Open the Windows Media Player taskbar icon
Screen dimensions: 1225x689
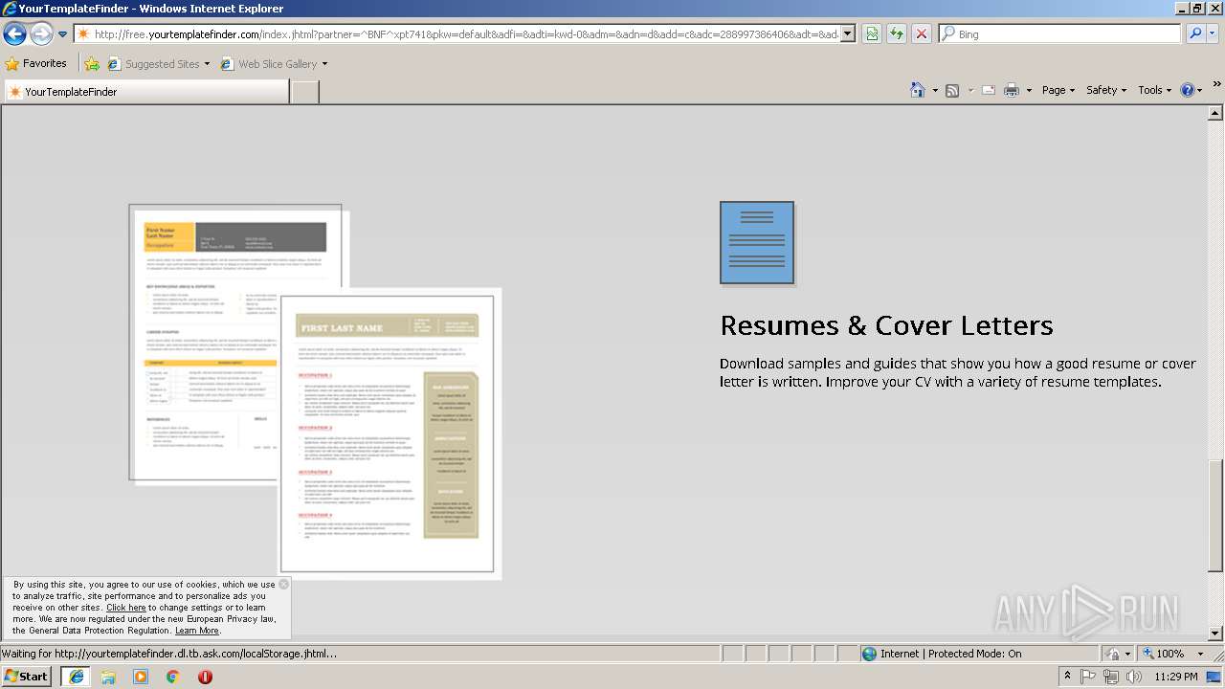click(141, 677)
